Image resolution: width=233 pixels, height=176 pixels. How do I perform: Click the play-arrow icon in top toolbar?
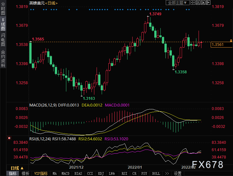pos(203,3)
